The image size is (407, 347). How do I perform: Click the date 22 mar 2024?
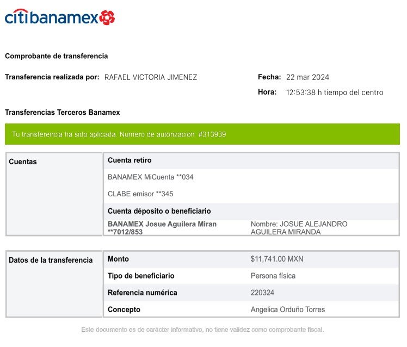click(307, 77)
